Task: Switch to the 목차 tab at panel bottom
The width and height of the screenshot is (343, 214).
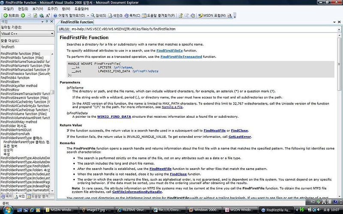Action: (x=6, y=196)
